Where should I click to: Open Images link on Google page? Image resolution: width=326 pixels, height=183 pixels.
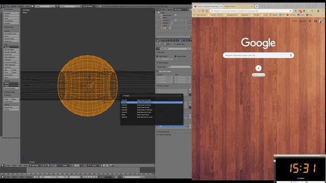(302, 21)
